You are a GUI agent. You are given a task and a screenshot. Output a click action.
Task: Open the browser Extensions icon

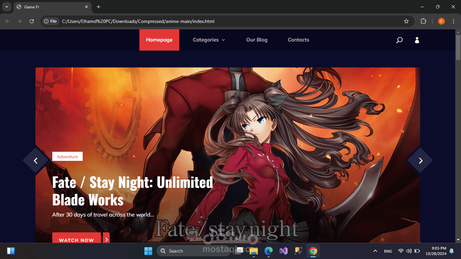pyautogui.click(x=423, y=21)
